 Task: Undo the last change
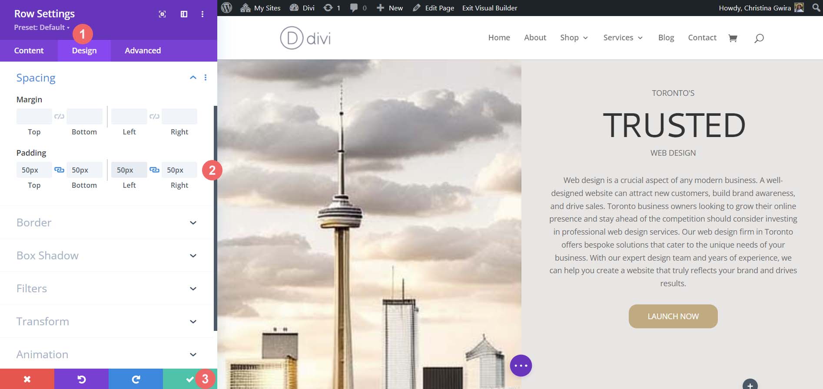pos(81,379)
